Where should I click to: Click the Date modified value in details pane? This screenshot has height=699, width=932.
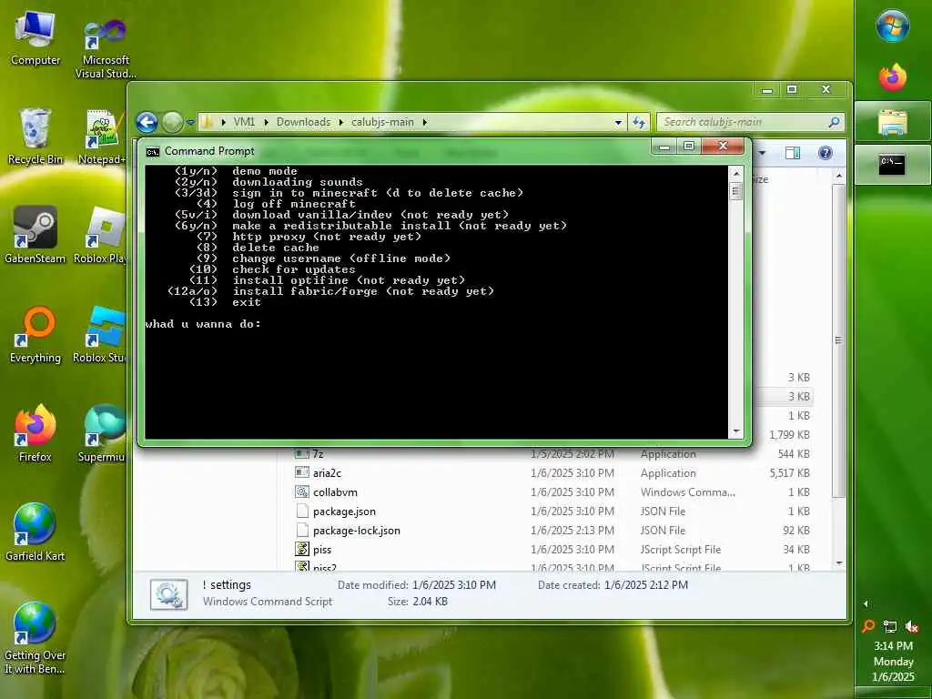point(453,585)
